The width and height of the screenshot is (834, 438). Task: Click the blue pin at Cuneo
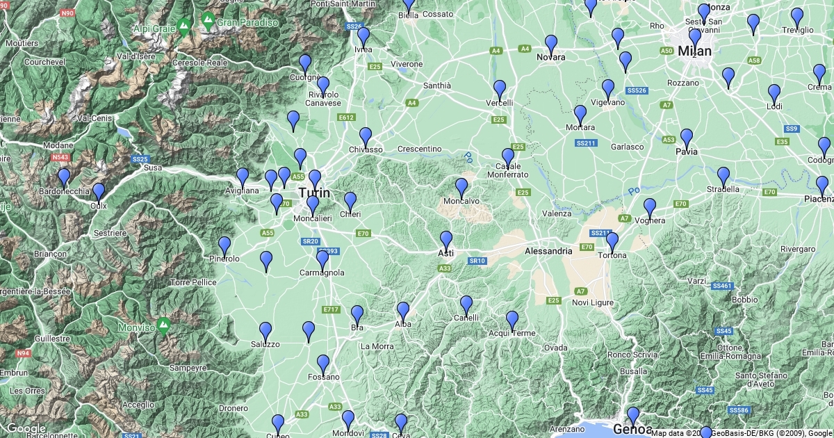pyautogui.click(x=278, y=425)
